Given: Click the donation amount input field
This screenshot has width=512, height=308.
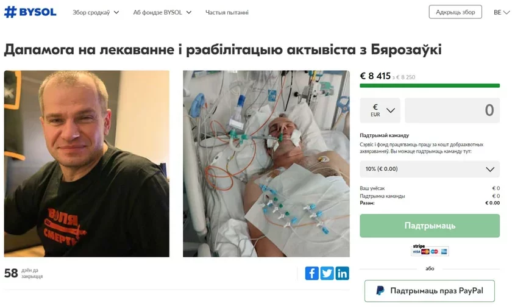Looking at the screenshot, I should (x=452, y=110).
